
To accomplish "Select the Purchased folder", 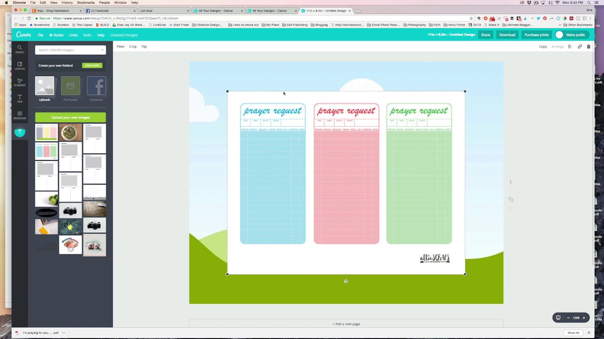I will pyautogui.click(x=70, y=89).
